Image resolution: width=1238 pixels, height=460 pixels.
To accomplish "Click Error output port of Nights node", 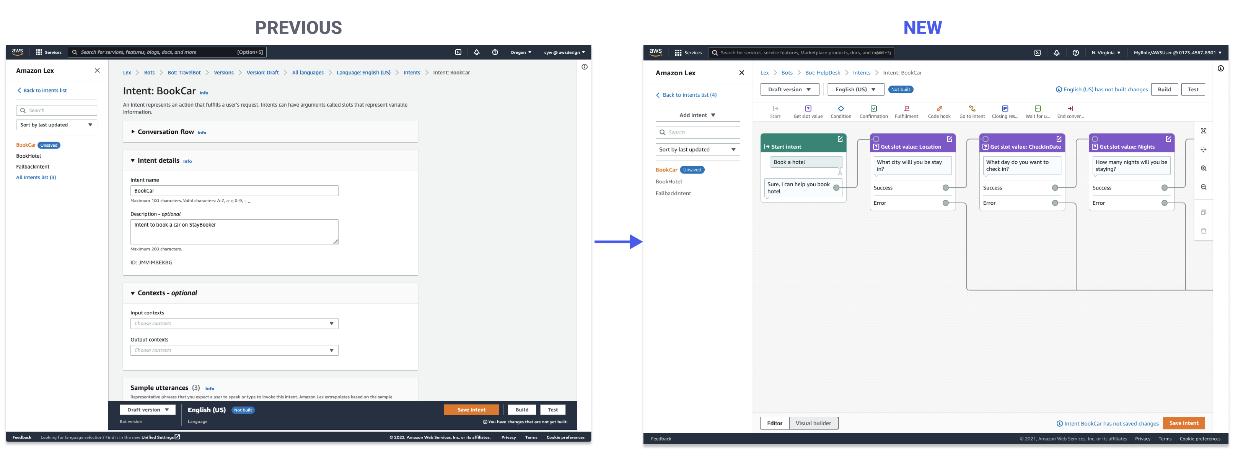I will tap(1164, 203).
